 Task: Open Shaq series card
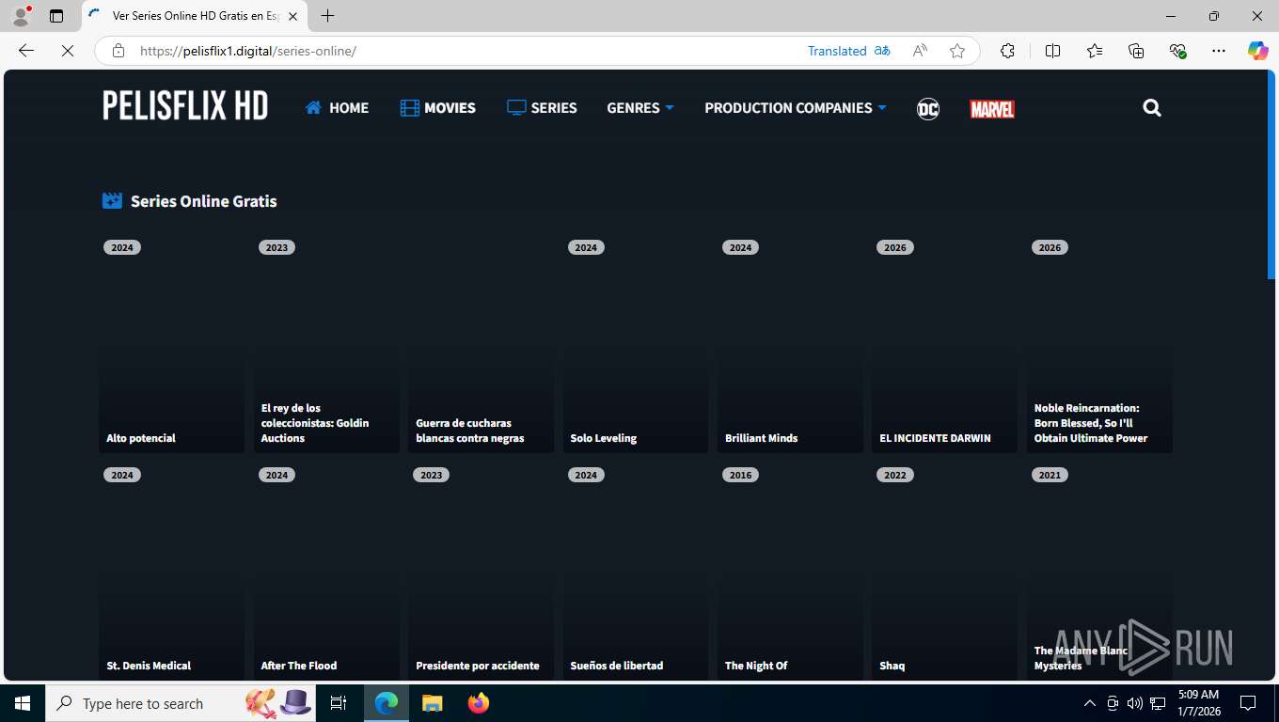[x=944, y=571]
